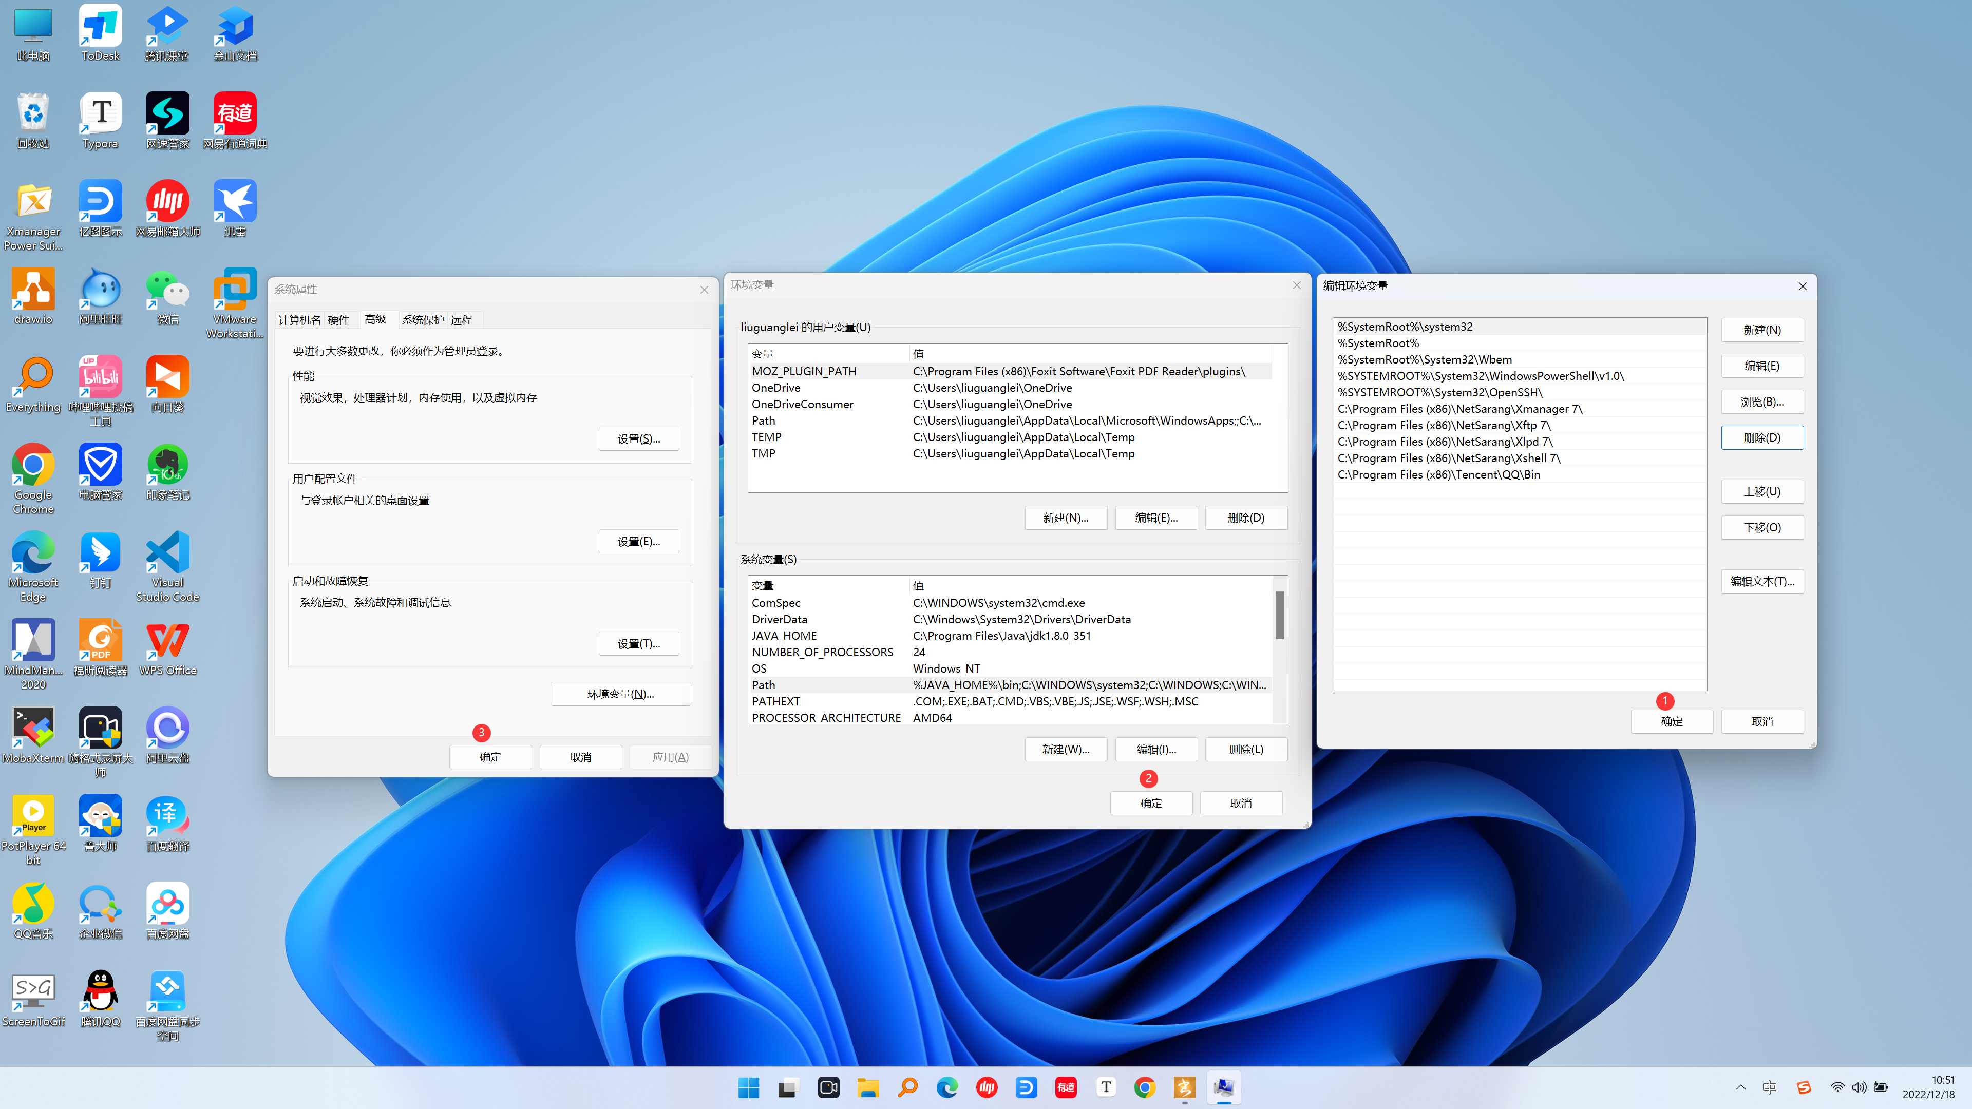Create new user variable with 新建(N)...

click(1066, 518)
